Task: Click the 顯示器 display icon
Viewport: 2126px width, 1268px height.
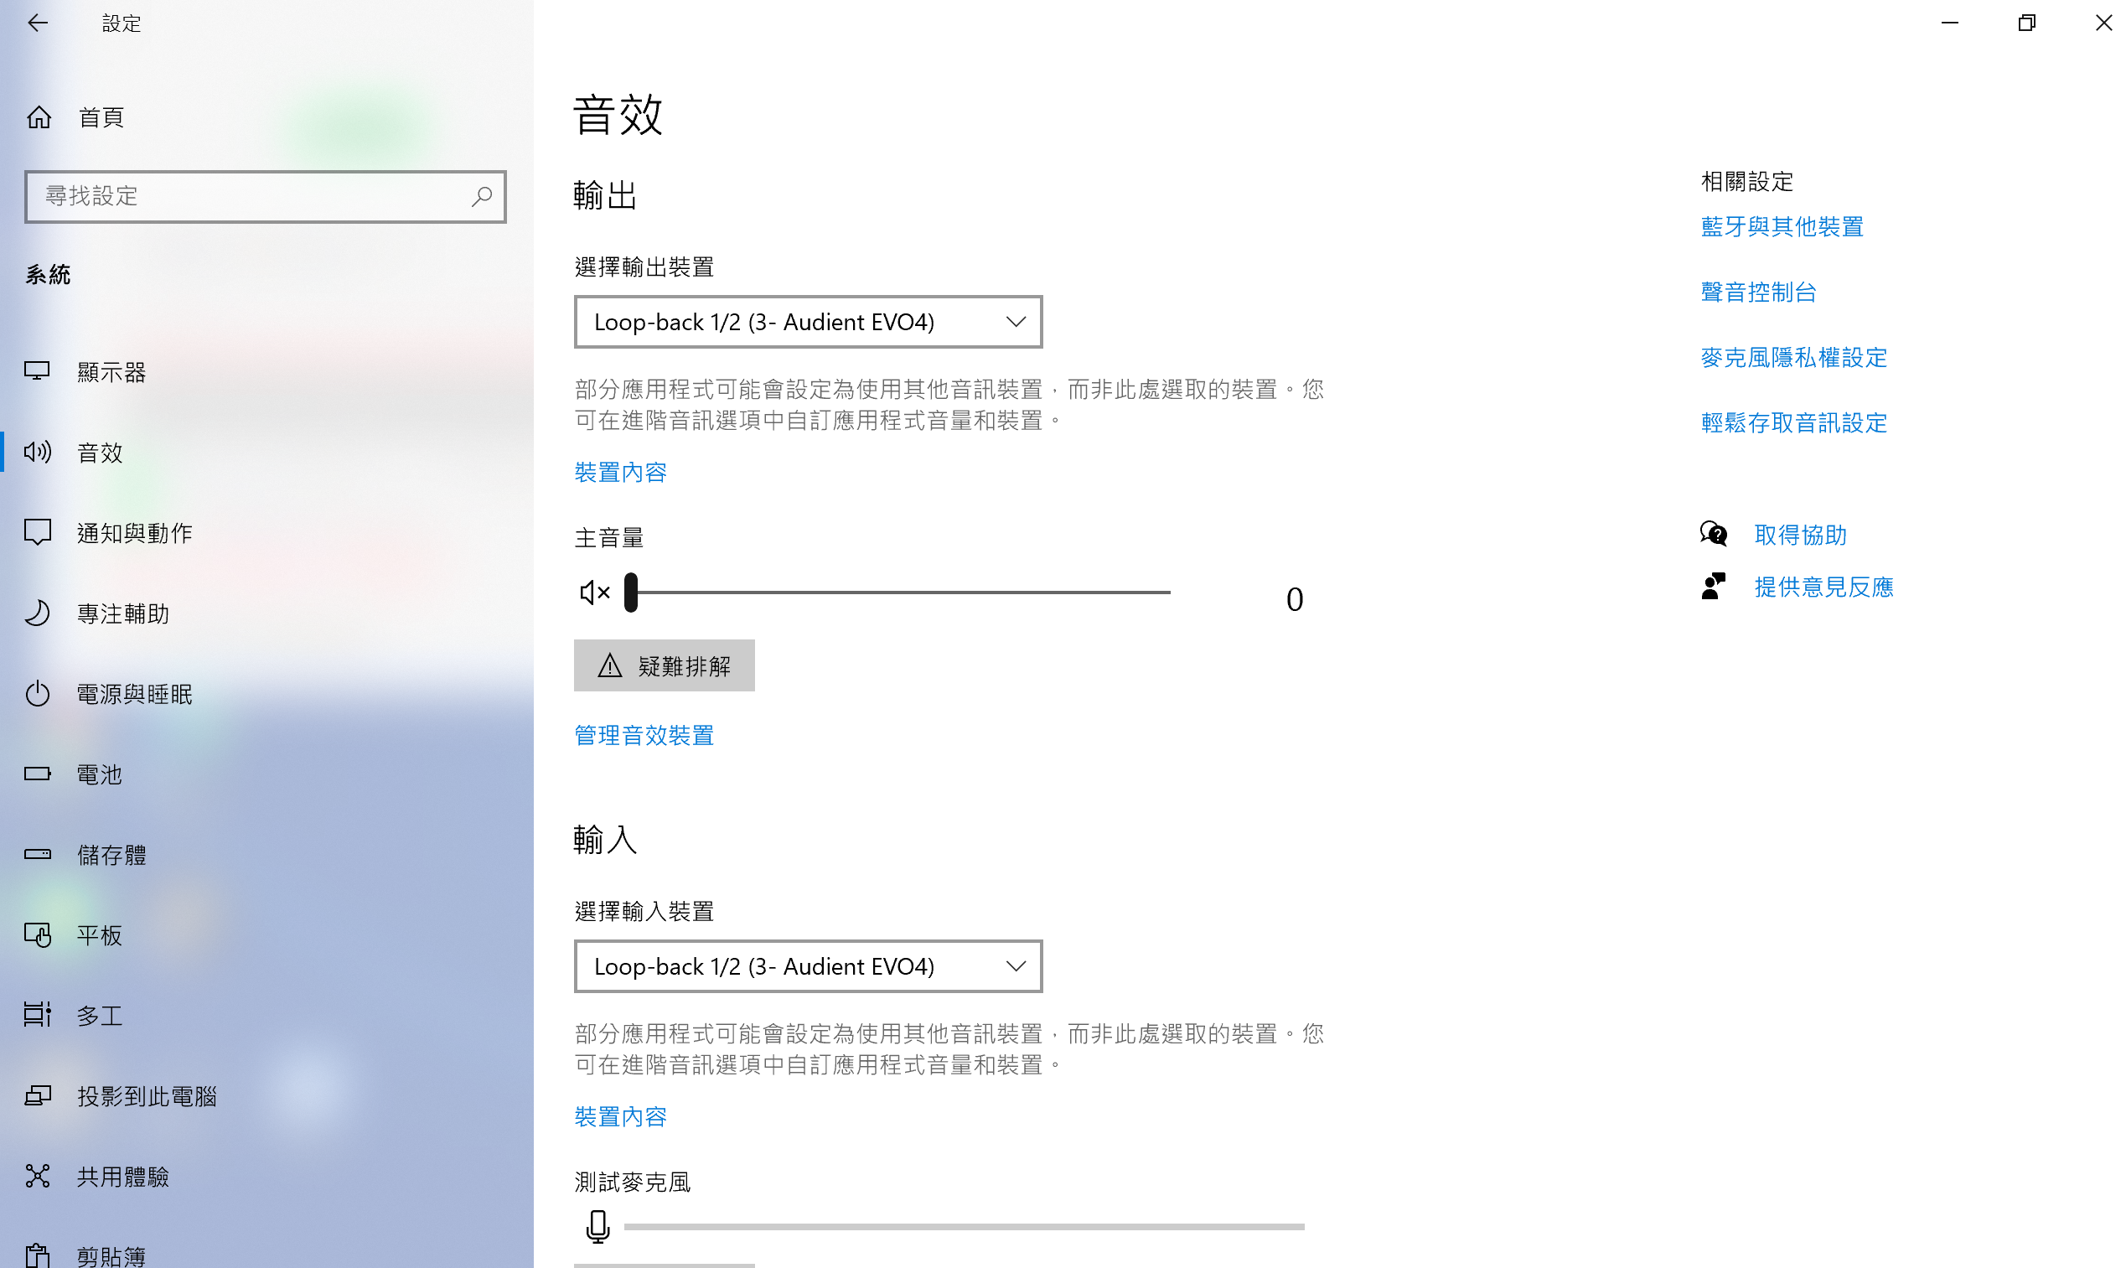Action: 37,370
